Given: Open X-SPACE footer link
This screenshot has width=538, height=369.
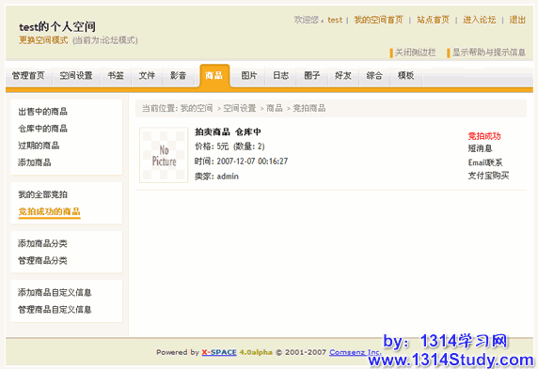Looking at the screenshot, I should click(219, 352).
